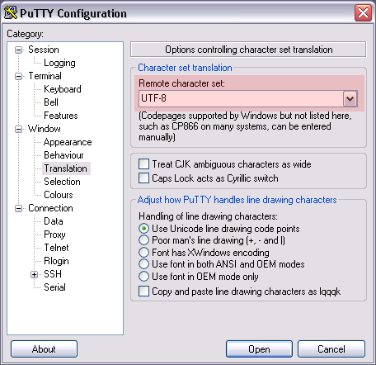Select Font has XWindows encoding option

(143, 252)
